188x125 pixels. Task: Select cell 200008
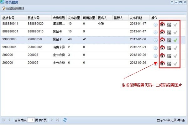(x=33, y=55)
